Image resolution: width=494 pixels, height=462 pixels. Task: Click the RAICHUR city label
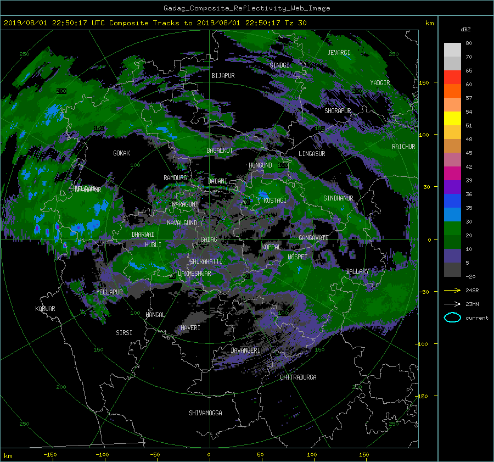coord(403,147)
